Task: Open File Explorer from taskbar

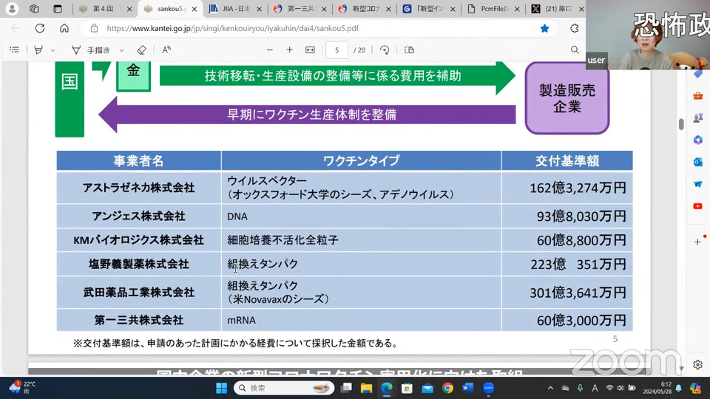Action: click(366, 388)
